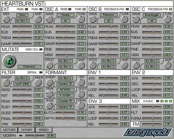Open the Chernobyl mutate selector

click(29, 67)
